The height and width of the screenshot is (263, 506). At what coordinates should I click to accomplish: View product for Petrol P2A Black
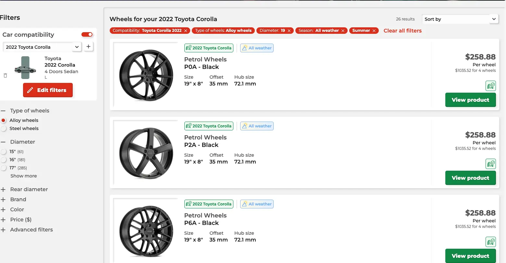point(470,178)
